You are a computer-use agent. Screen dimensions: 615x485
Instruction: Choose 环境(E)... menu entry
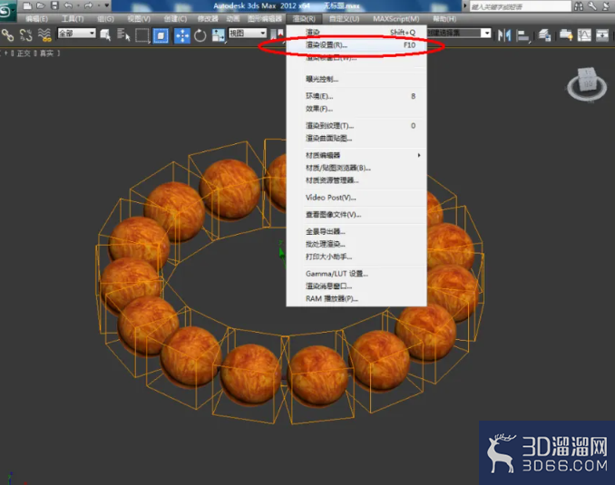356,96
